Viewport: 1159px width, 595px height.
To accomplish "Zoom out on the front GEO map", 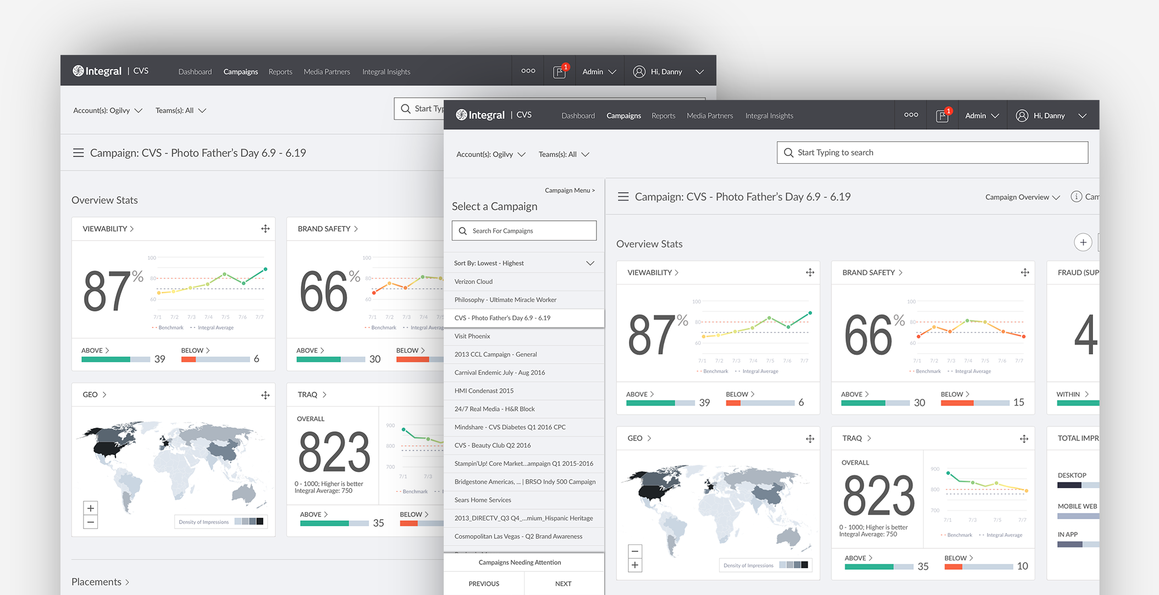I will click(x=635, y=551).
